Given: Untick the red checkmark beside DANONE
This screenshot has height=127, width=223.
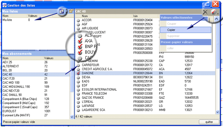Looking at the screenshot, I should point(78,73).
